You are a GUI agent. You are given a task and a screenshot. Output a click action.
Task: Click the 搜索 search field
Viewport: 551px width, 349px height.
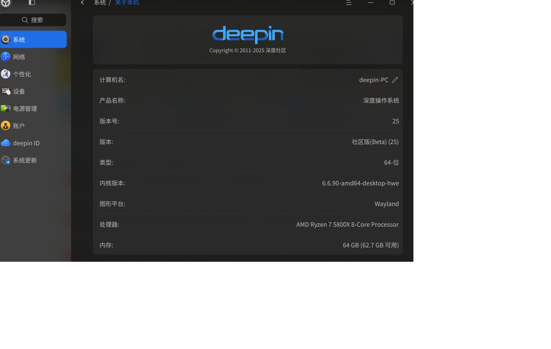tap(33, 20)
